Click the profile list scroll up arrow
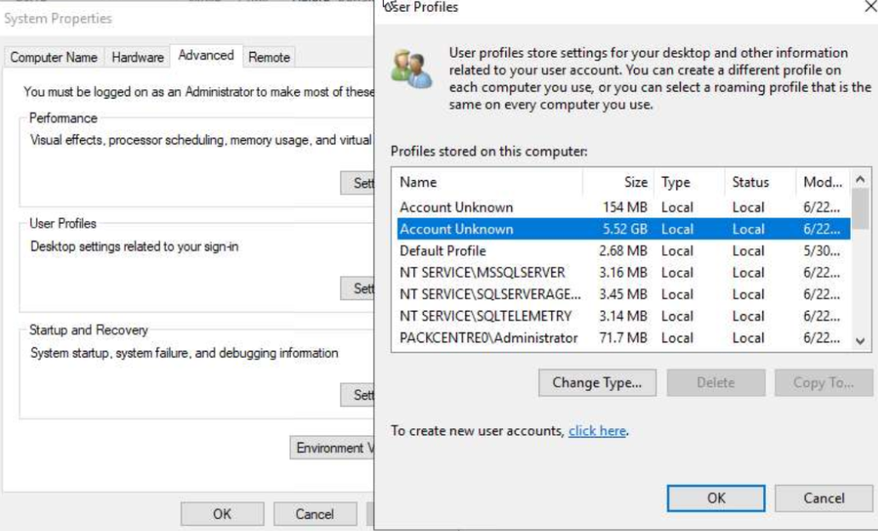This screenshot has width=878, height=531. (861, 179)
